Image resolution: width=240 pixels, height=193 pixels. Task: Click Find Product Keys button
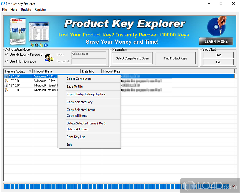[x=175, y=58]
